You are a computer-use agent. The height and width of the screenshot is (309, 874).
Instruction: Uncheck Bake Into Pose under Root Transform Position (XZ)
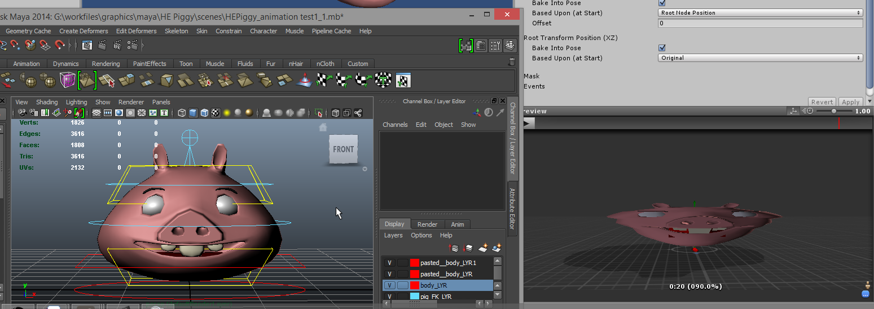pyautogui.click(x=662, y=48)
